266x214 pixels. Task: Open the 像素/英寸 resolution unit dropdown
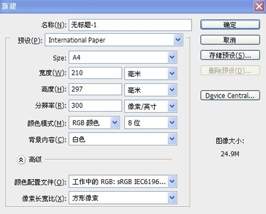151,106
